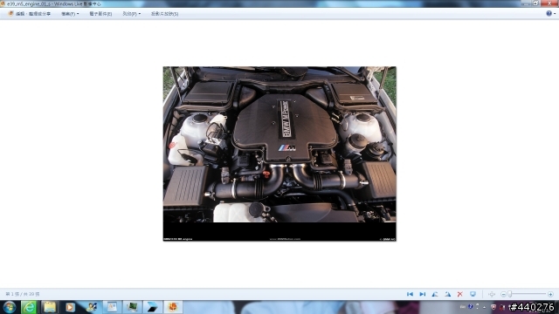Click the person-with-pen taskbar icon
559x314 pixels.
91,307
